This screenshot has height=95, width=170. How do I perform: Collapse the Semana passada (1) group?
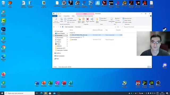tap(69, 37)
